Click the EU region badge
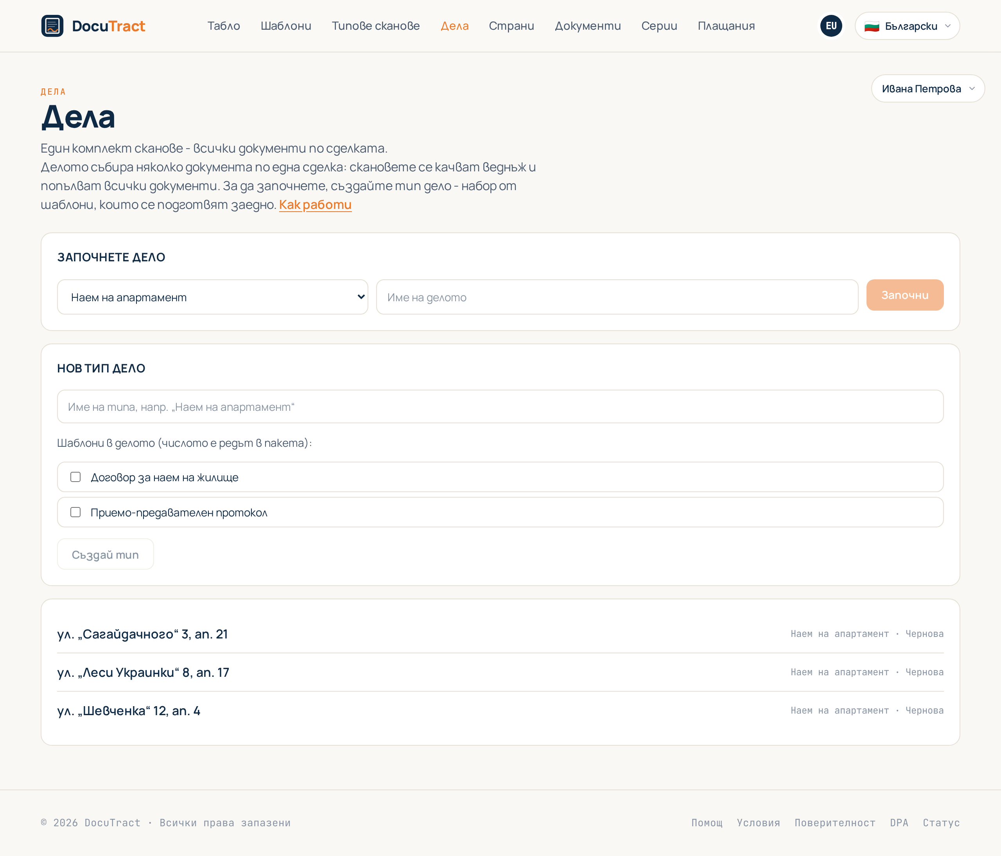1001x856 pixels. (831, 25)
